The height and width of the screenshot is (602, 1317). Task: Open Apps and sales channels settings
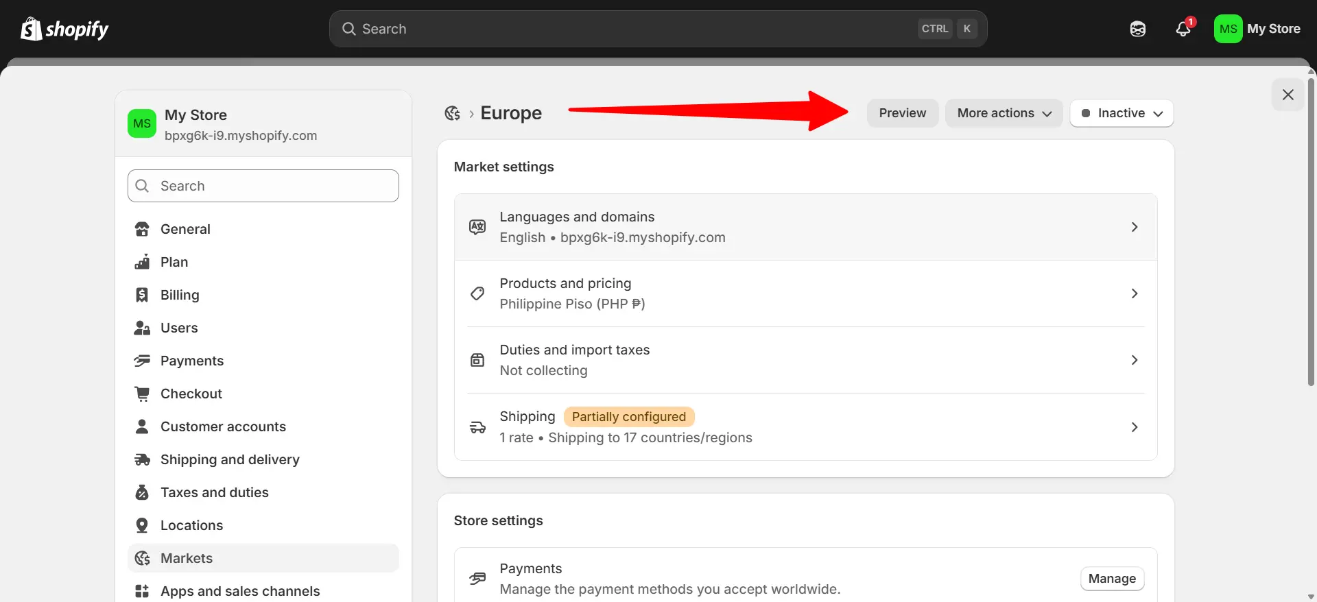(263, 591)
